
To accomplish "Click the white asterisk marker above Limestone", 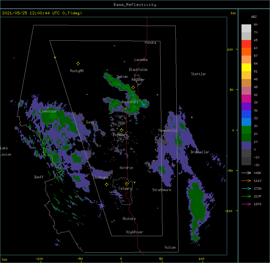I will tap(48, 108).
